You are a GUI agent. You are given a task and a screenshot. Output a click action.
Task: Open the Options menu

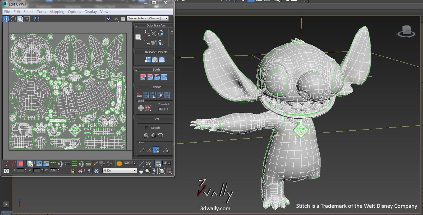pyautogui.click(x=74, y=12)
